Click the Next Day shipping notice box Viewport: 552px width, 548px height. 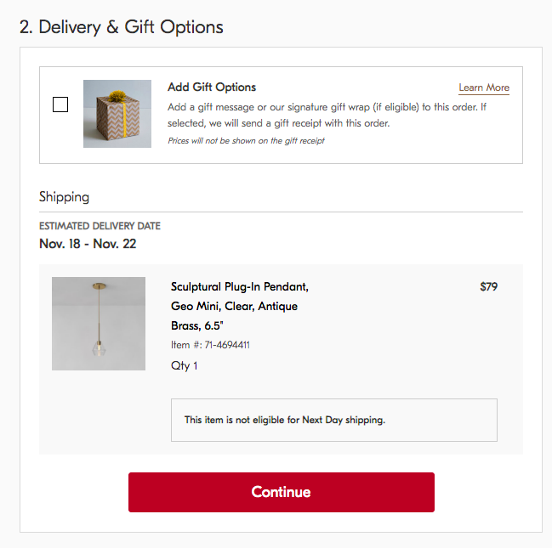point(334,420)
